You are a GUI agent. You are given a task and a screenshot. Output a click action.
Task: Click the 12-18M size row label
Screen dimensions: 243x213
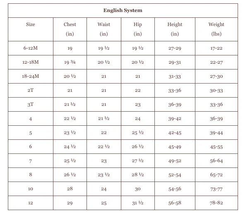(x=30, y=62)
